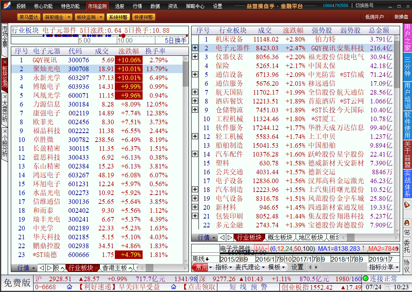Expand the 通信设备 sector row plus box

tap(195, 74)
